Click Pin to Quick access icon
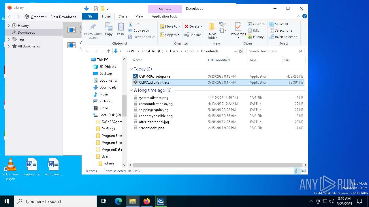The height and width of the screenshot is (207, 369). [93, 27]
